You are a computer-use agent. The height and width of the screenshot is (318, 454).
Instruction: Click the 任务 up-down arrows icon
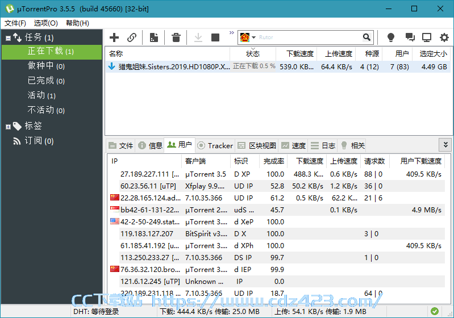17,37
